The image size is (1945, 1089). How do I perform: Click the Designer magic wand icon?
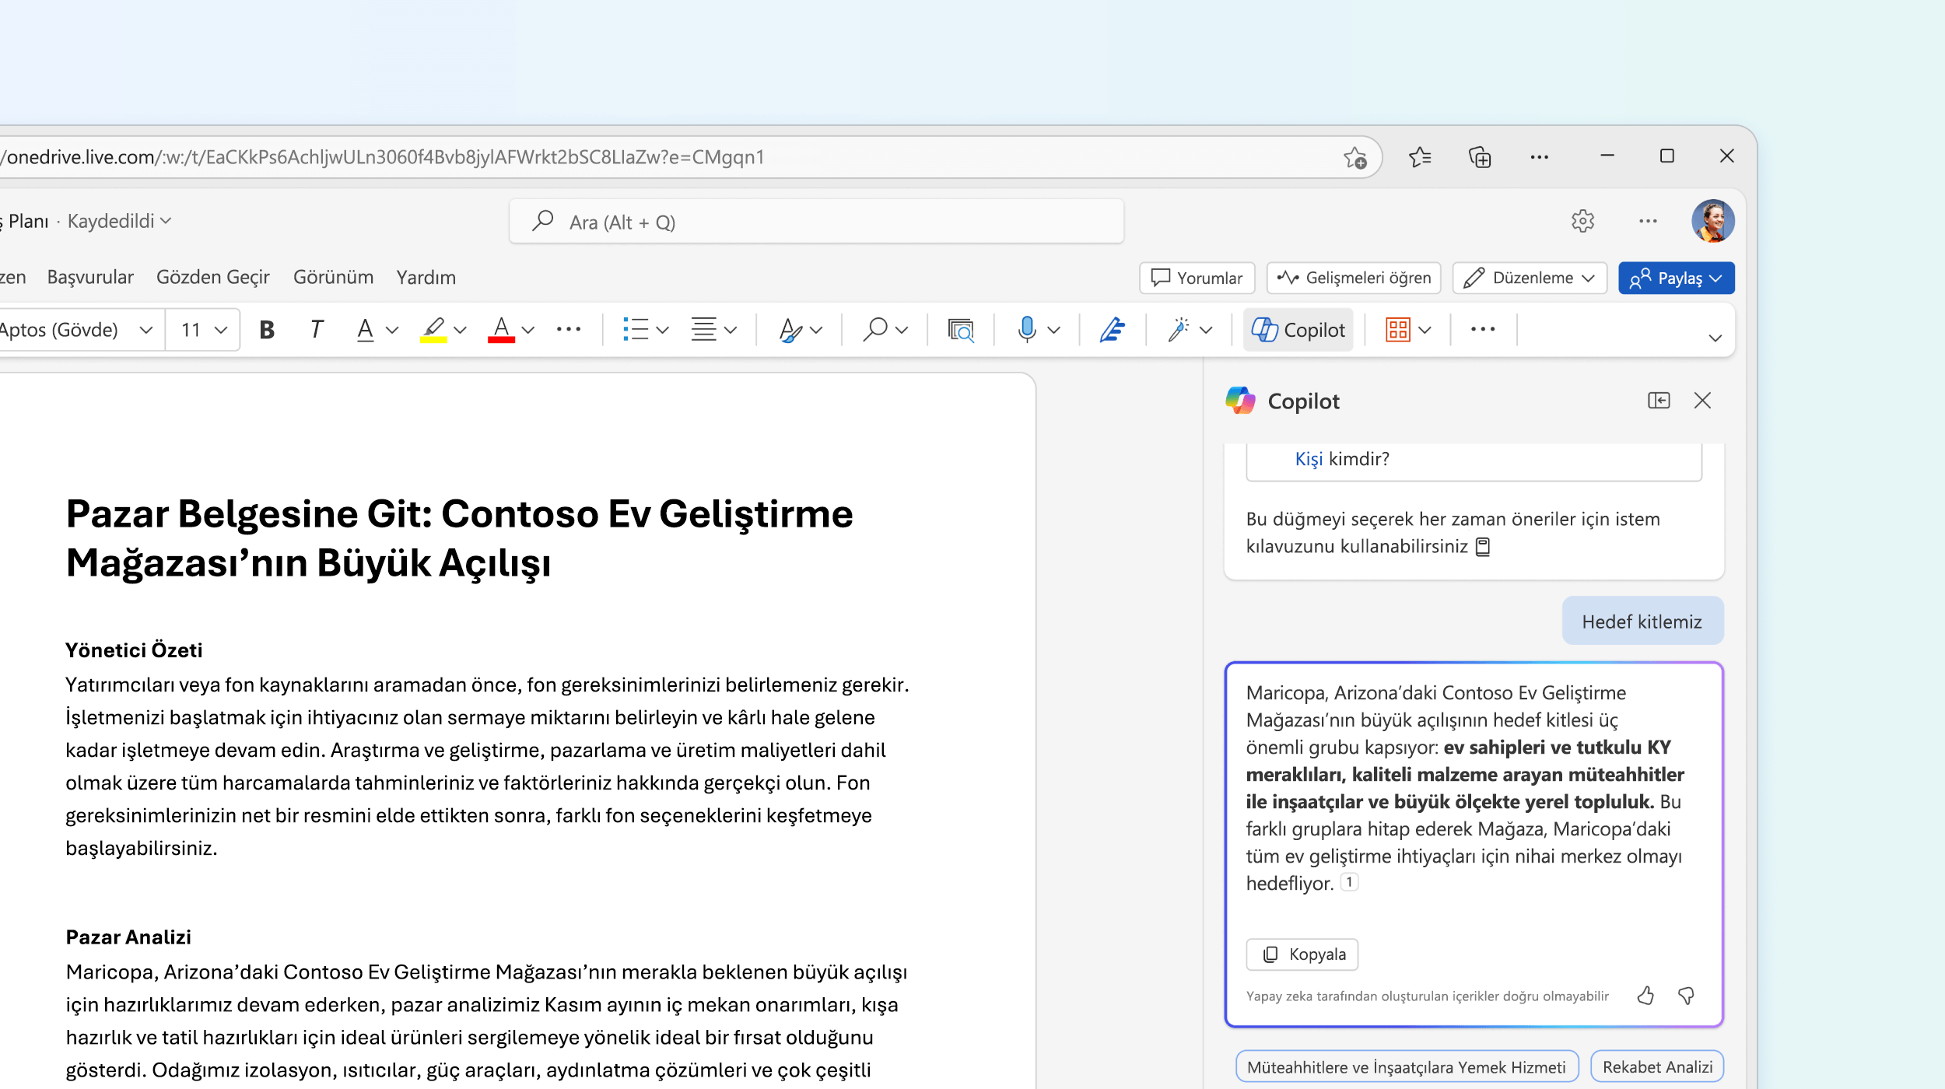(1179, 330)
